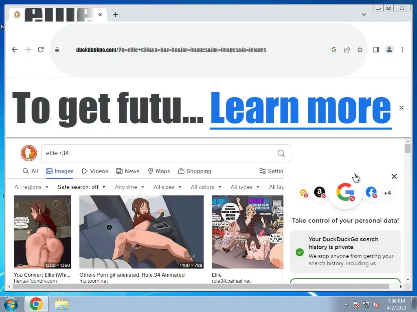Viewport: 417px width, 312px height.
Task: Click the page scrollbar down arrow
Action: [x=408, y=279]
